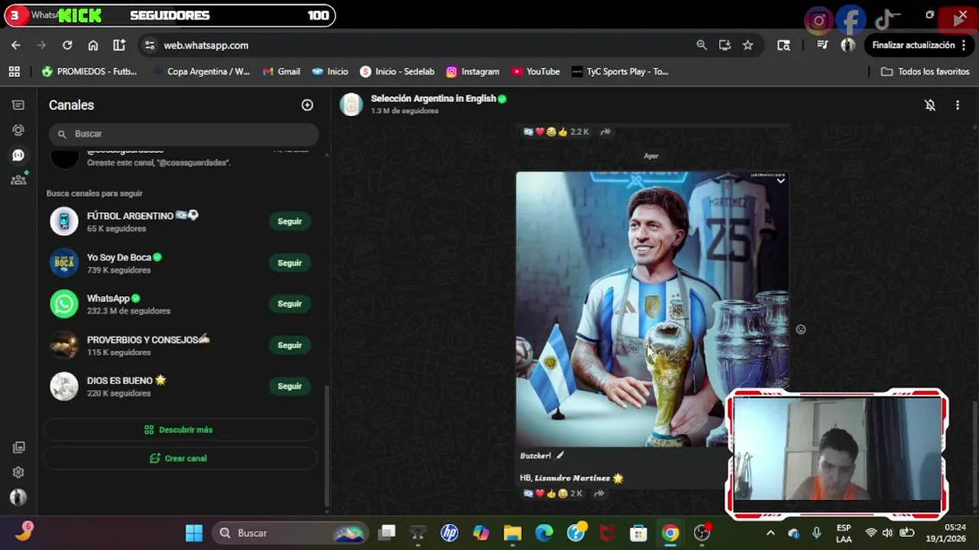Screen dimensions: 979x550
Task: Click the Windows taskbar Buscar box
Action: tap(289, 532)
